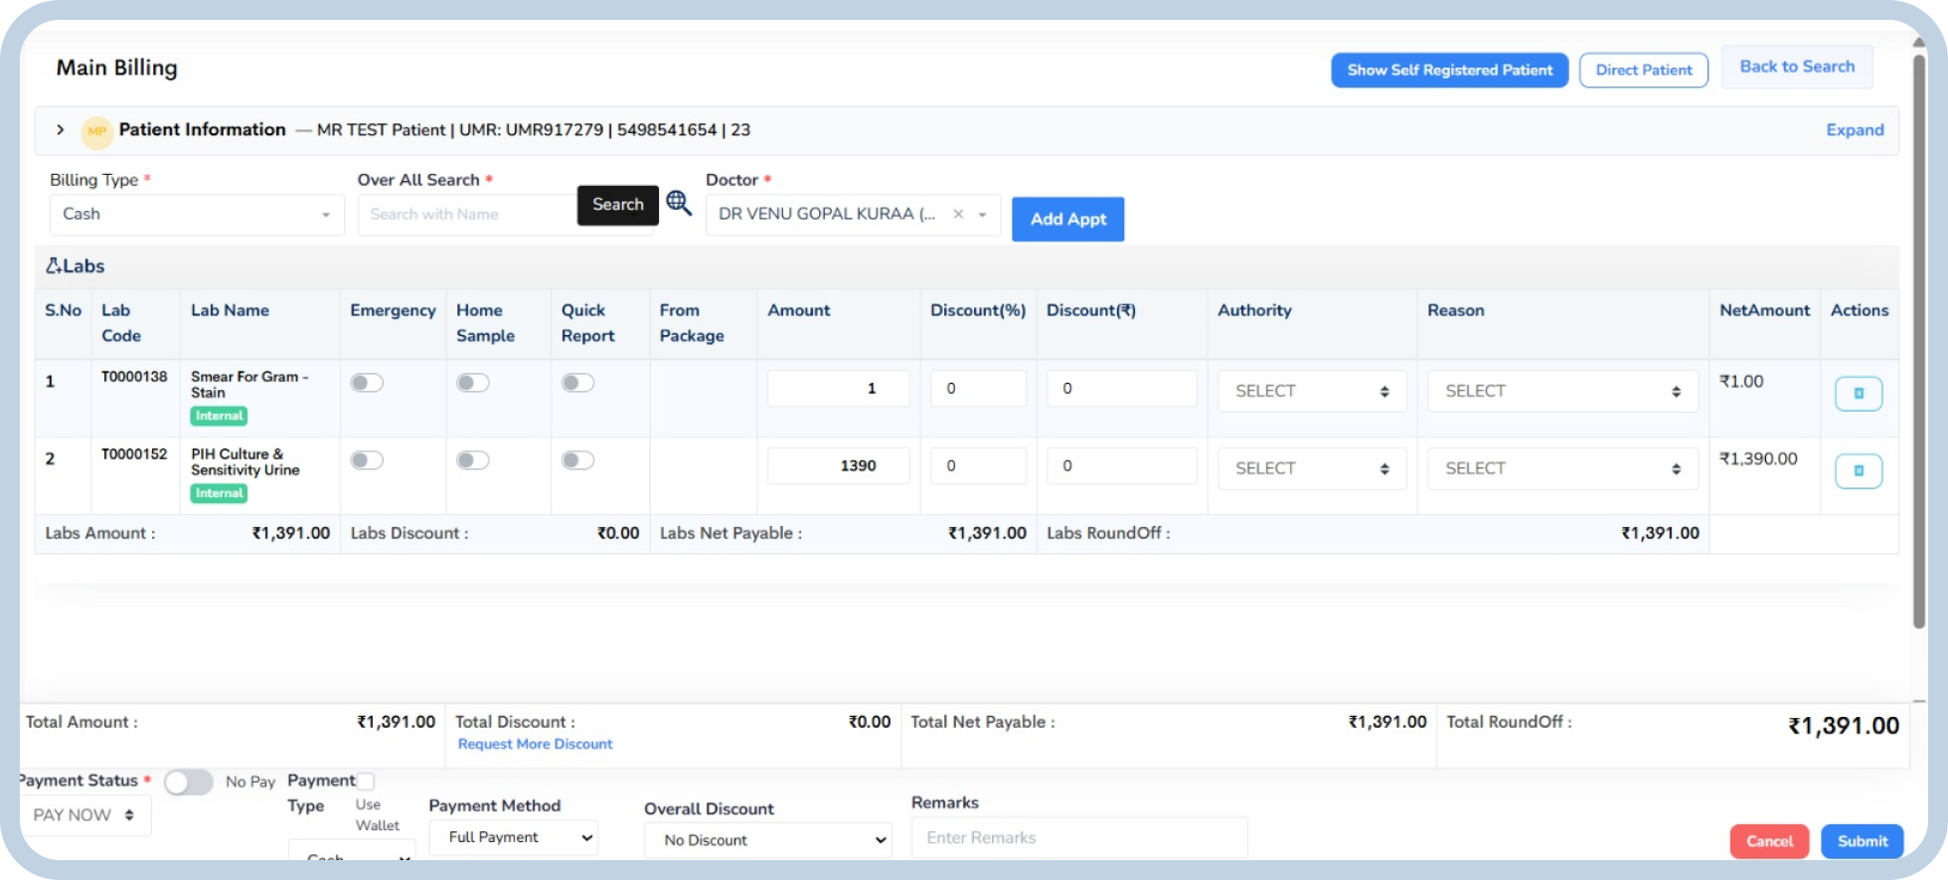Viewport: 1948px width, 880px height.
Task: Open Reason select for Smear For Gram Stain
Action: click(x=1562, y=391)
